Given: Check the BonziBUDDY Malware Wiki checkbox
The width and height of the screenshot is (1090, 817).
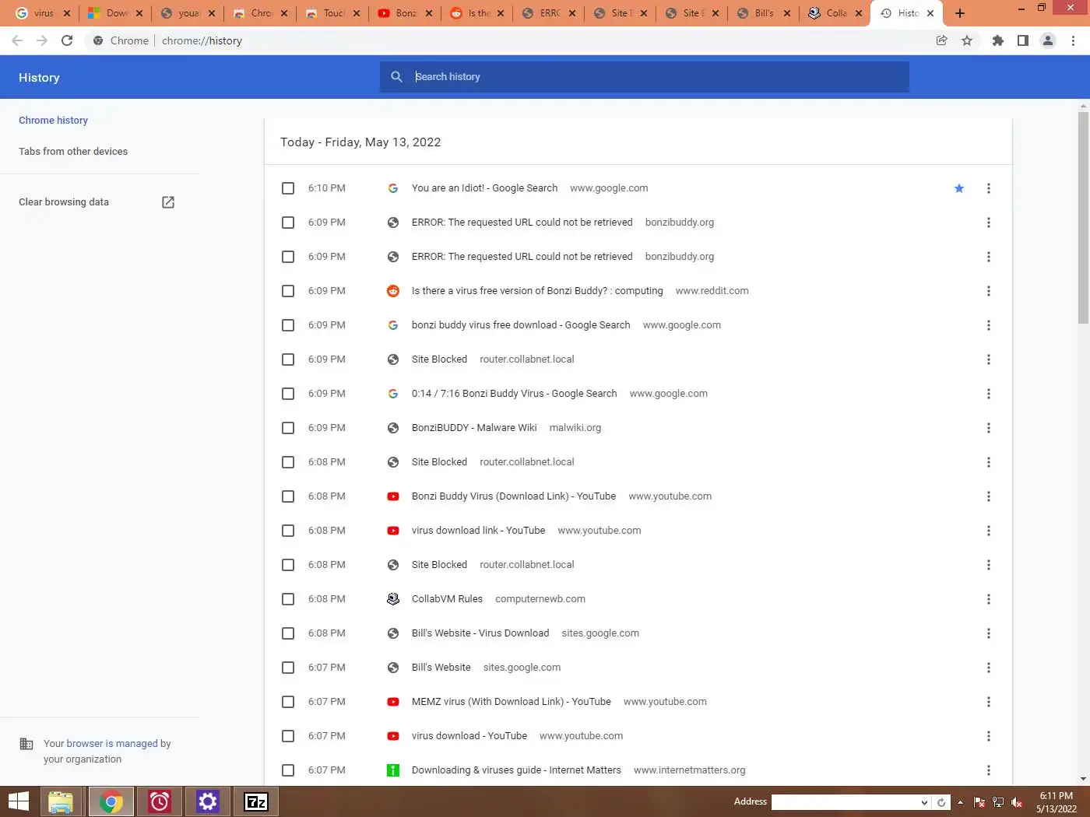Looking at the screenshot, I should pos(288,428).
